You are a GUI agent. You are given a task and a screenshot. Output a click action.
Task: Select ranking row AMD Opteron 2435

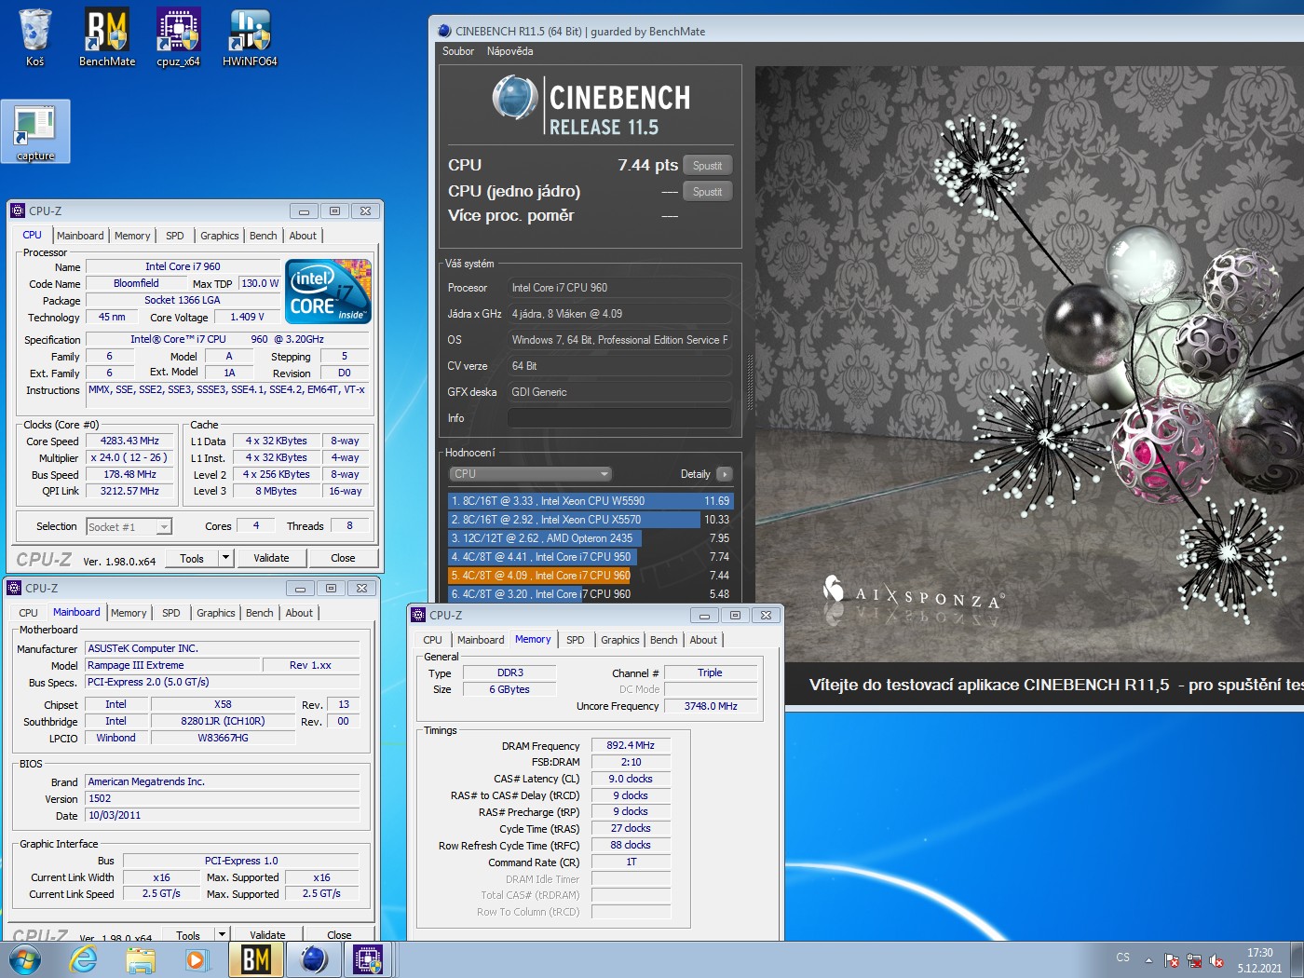click(x=591, y=538)
